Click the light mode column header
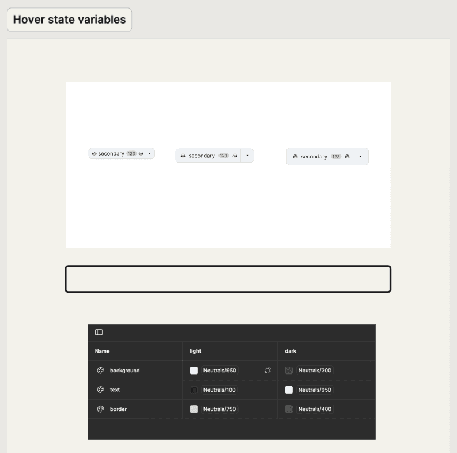Image resolution: width=457 pixels, height=453 pixels. click(x=195, y=351)
